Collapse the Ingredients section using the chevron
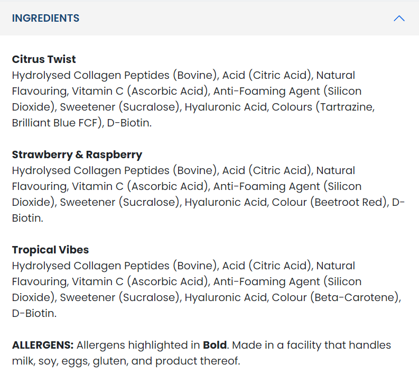This screenshot has height=382, width=419. pos(399,19)
